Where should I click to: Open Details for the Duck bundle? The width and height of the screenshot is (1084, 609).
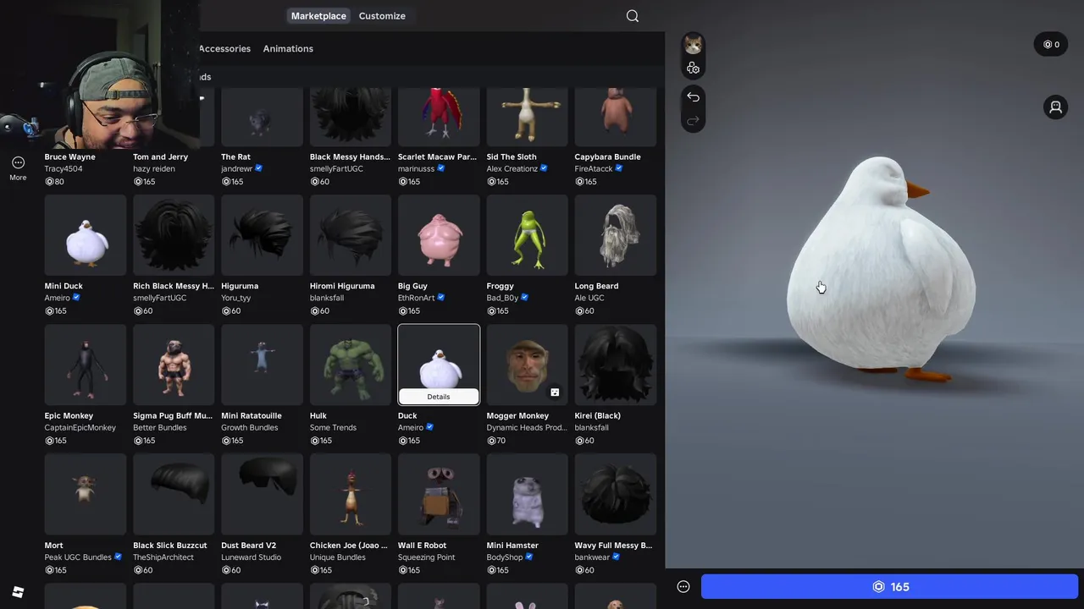(x=439, y=397)
